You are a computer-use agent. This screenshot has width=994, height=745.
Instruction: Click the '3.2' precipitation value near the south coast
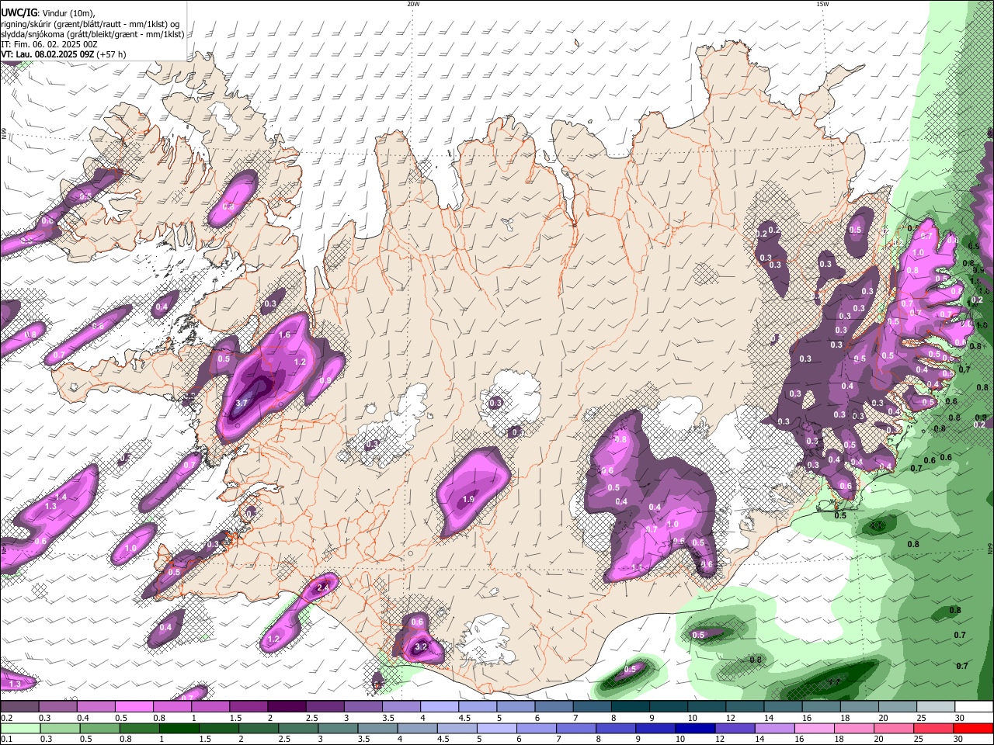(422, 646)
